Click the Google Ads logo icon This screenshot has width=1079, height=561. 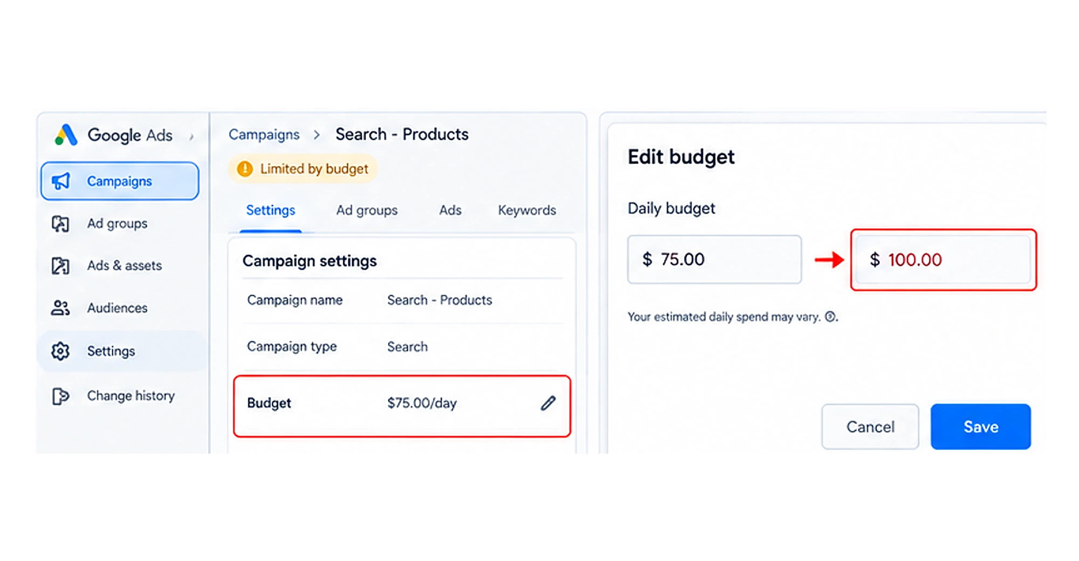pos(66,135)
